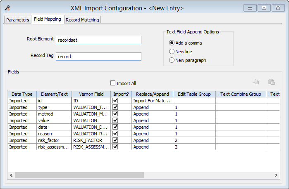Click the Text Combine Group column header
The image size is (289, 189).
click(x=241, y=94)
